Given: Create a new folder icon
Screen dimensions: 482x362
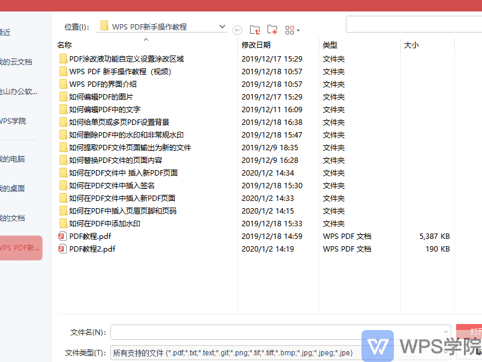Looking at the screenshot, I should (x=272, y=30).
